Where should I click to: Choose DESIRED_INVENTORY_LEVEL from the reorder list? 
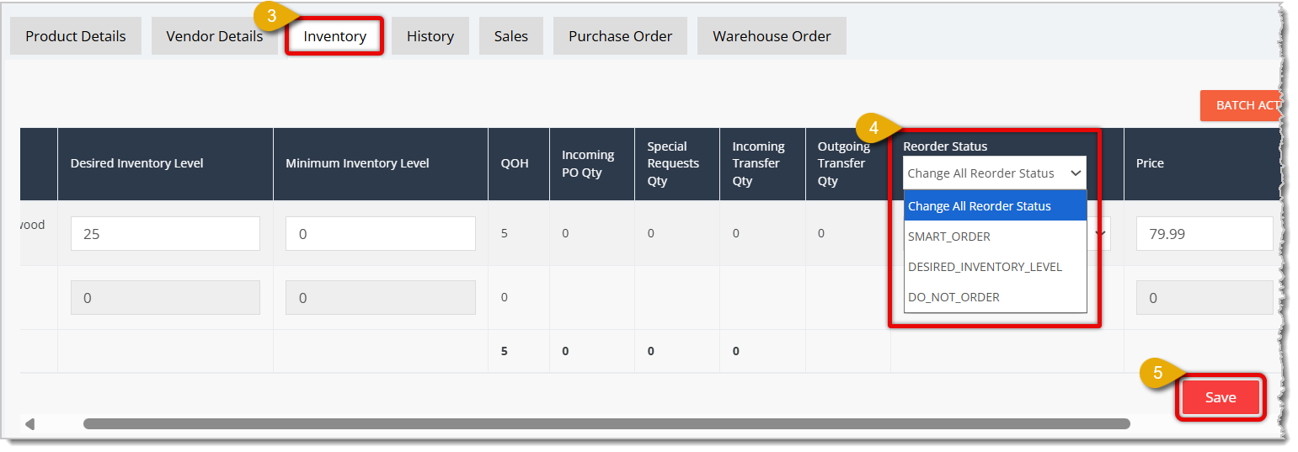coord(995,267)
